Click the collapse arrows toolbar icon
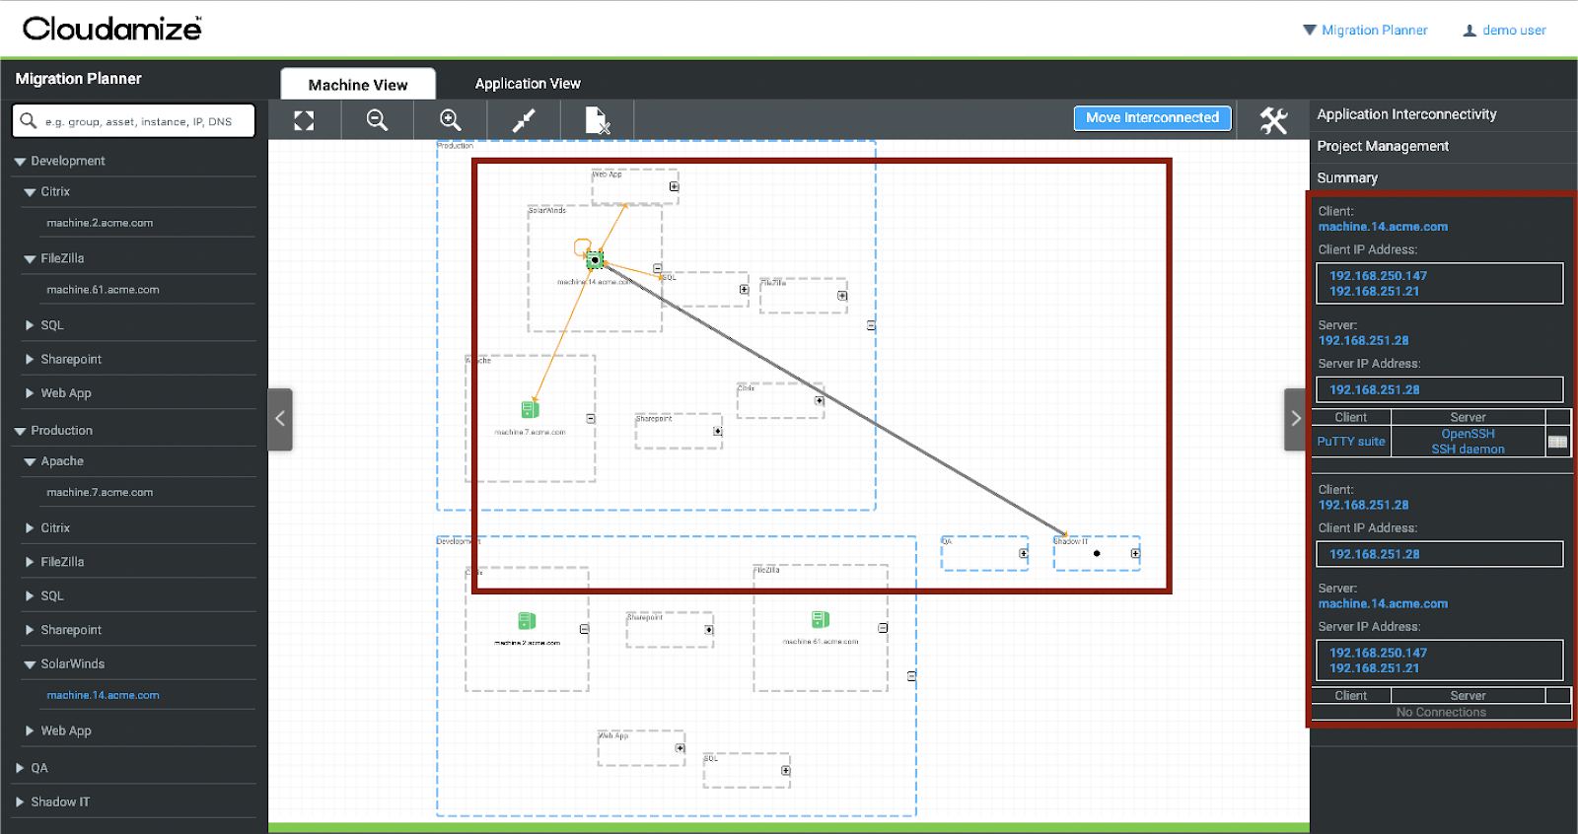This screenshot has height=834, width=1578. coord(524,120)
